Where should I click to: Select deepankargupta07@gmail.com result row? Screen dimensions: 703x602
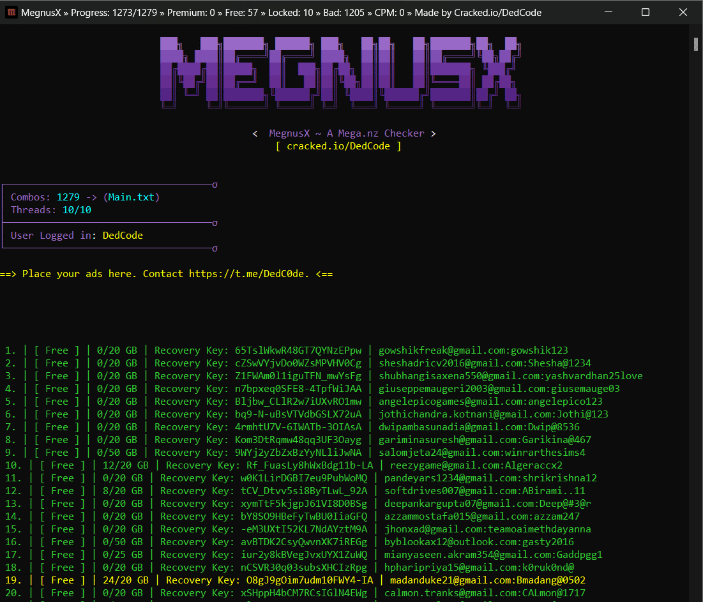tap(298, 504)
